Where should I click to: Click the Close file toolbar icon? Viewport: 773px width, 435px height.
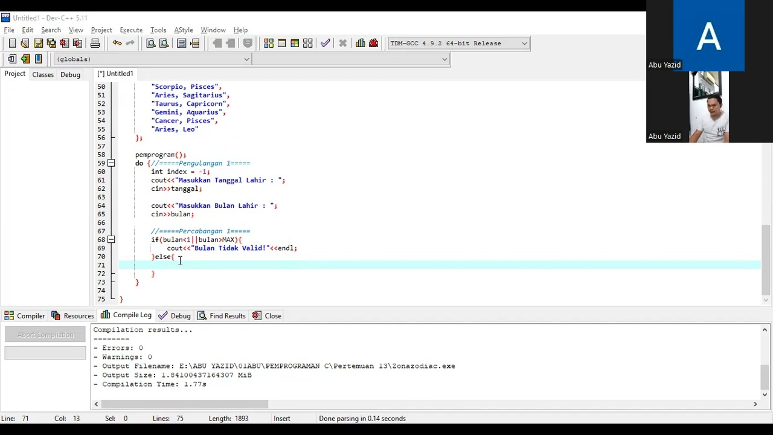click(65, 43)
